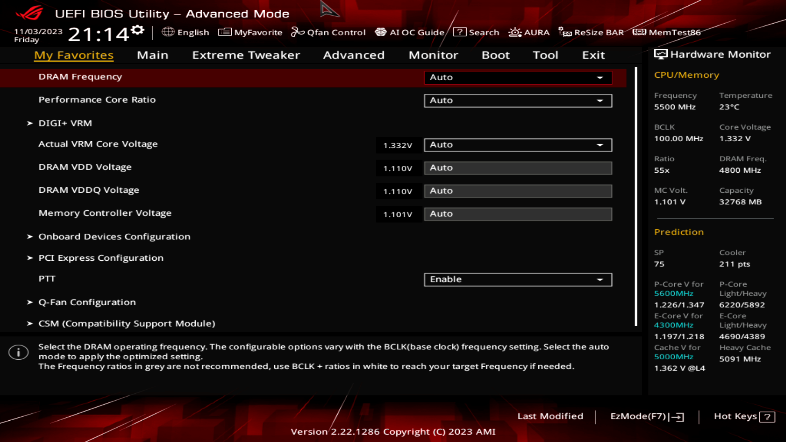This screenshot has width=786, height=442.
Task: Toggle ReSize BAR icon
Action: 565,32
